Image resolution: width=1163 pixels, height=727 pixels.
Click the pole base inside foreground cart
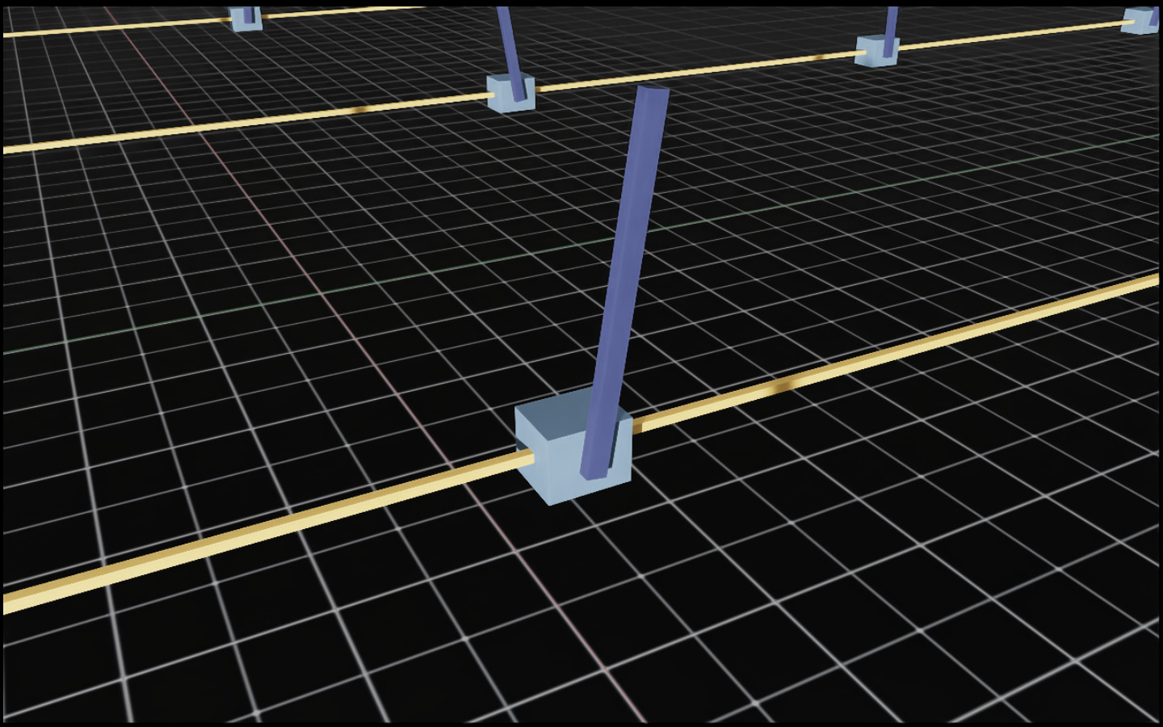[x=595, y=470]
